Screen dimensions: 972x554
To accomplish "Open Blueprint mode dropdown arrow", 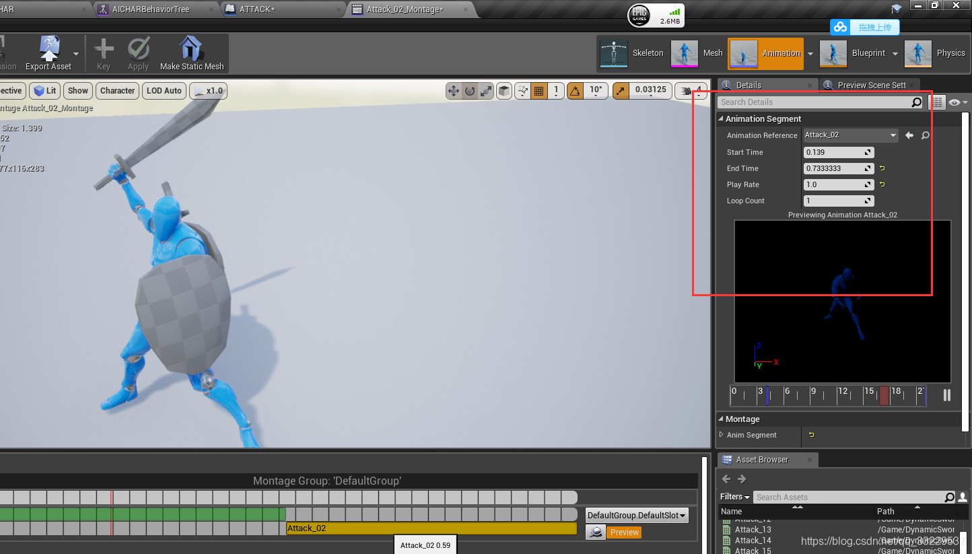I will click(x=895, y=54).
